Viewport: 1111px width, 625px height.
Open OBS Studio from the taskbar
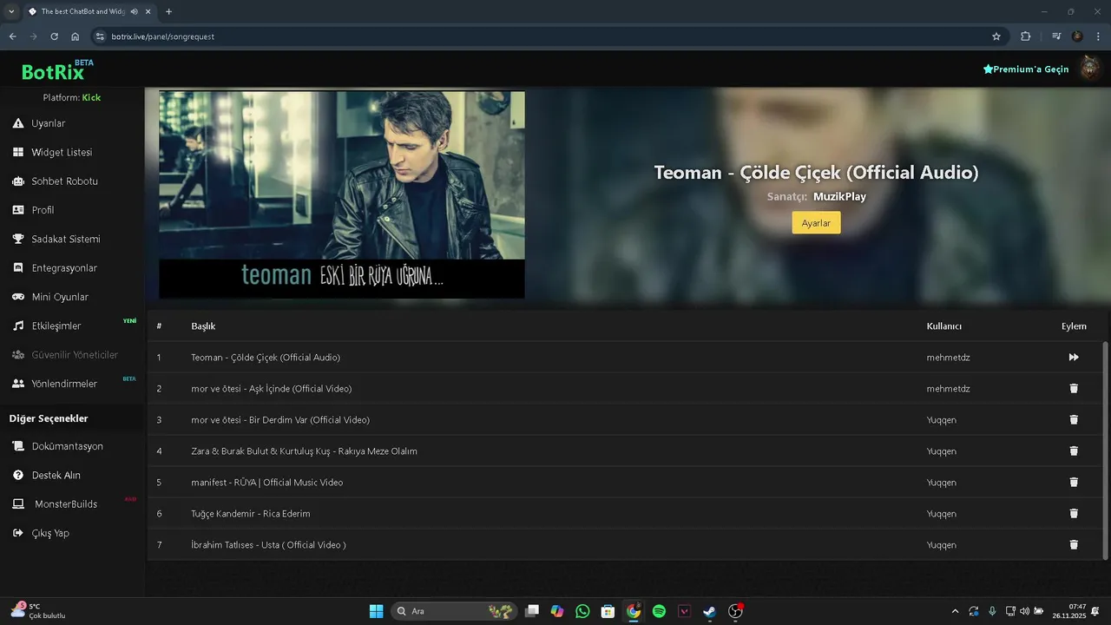(735, 611)
